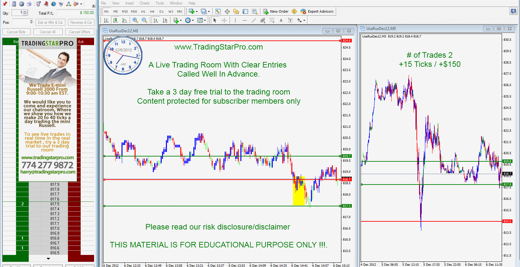Viewport: 520px width, 267px height.
Task: Click the Reverse & Cxl button
Action: (x=81, y=22)
